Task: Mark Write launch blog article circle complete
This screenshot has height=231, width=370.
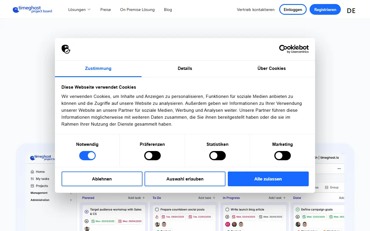Action: pyautogui.click(x=227, y=210)
